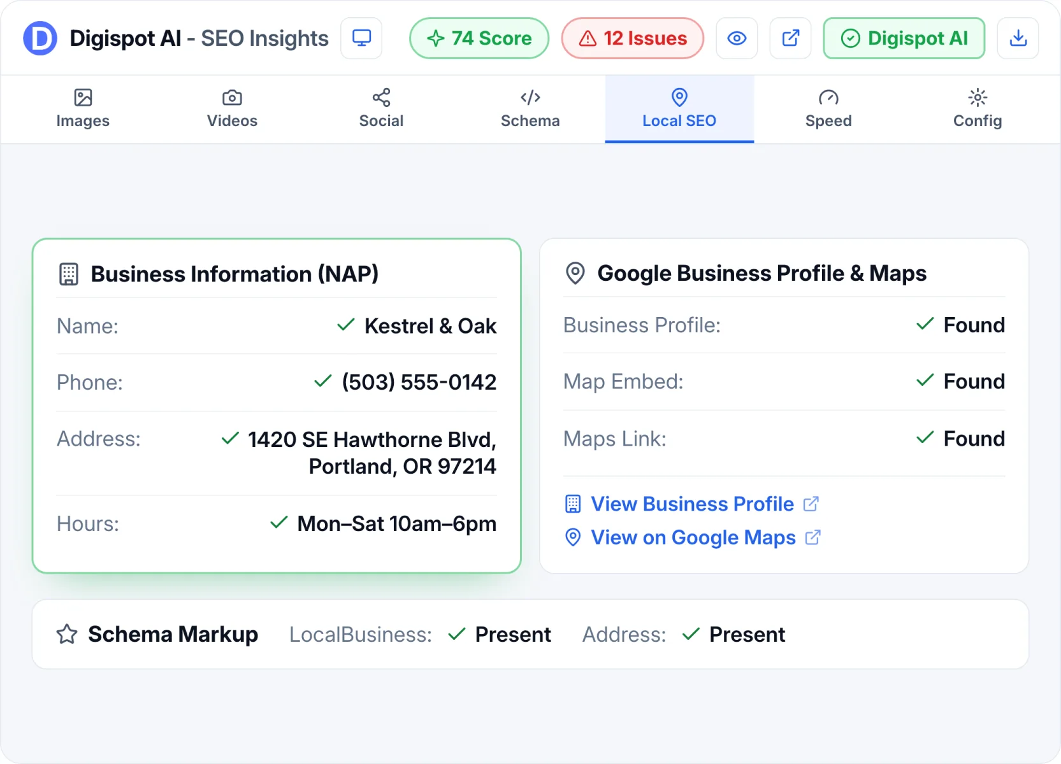
Task: Click the business name Kestrel & Oak
Action: pyautogui.click(x=430, y=326)
